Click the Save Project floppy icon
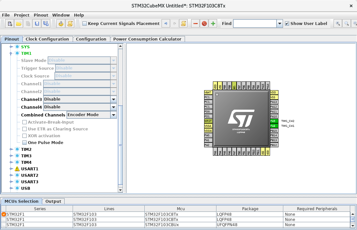Image resolution: width=357 pixels, height=230 pixels. pos(37,23)
